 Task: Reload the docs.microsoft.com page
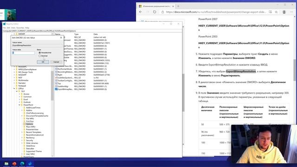coord(155,12)
